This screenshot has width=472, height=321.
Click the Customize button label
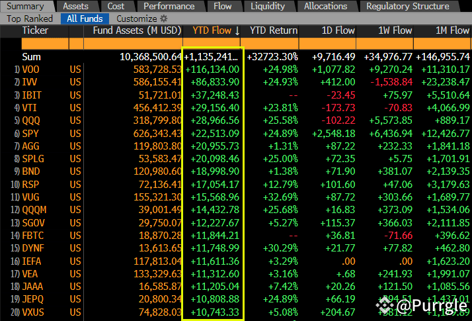(137, 19)
